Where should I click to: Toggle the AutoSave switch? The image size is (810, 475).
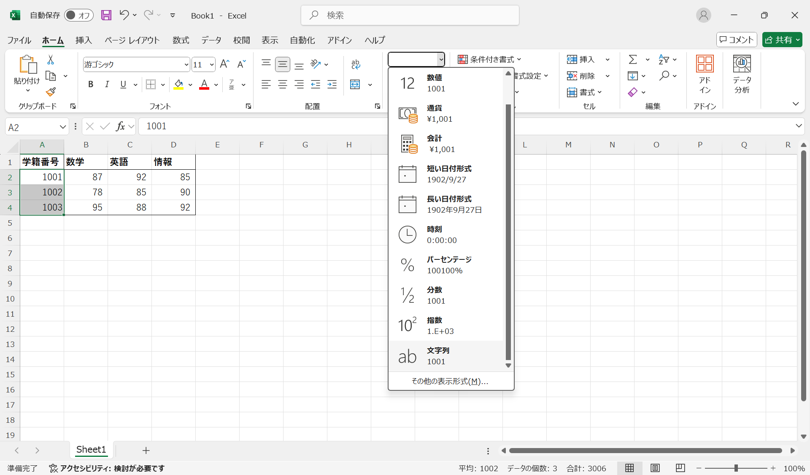pos(78,16)
